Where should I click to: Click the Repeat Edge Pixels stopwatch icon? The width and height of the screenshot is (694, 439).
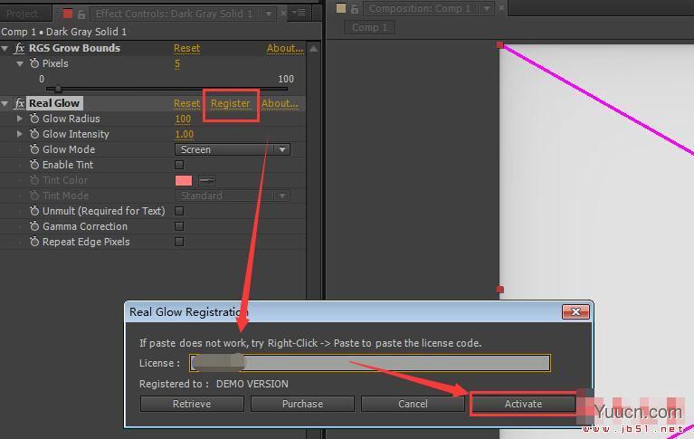pyautogui.click(x=34, y=242)
